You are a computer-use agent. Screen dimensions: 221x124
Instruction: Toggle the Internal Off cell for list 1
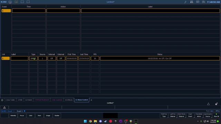click(x=51, y=58)
